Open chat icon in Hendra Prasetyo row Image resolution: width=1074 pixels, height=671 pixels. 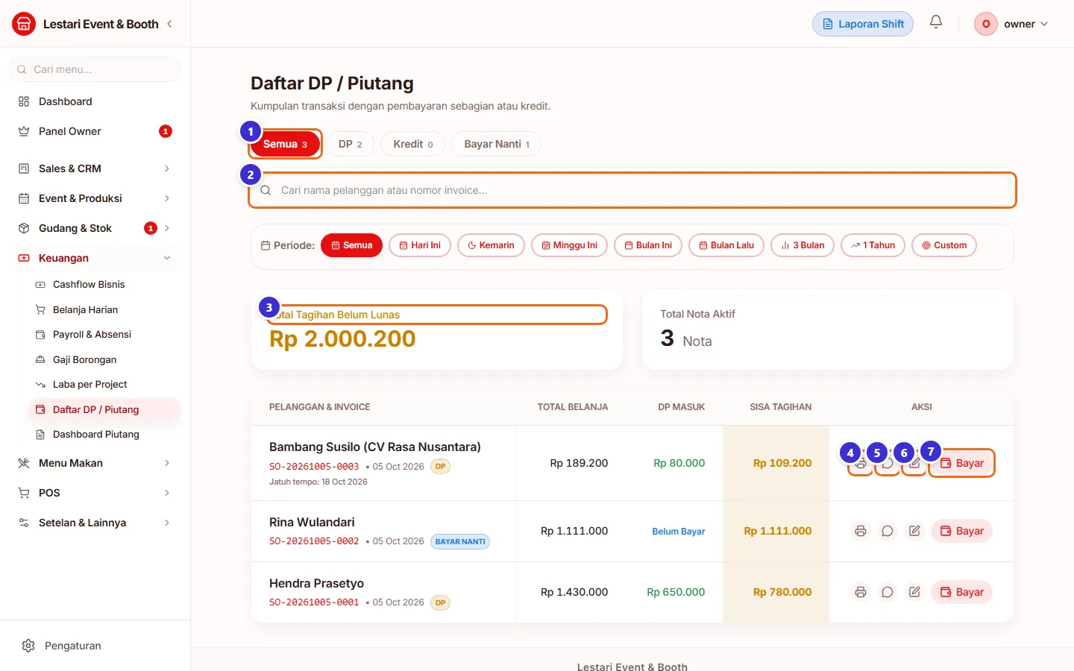(888, 592)
